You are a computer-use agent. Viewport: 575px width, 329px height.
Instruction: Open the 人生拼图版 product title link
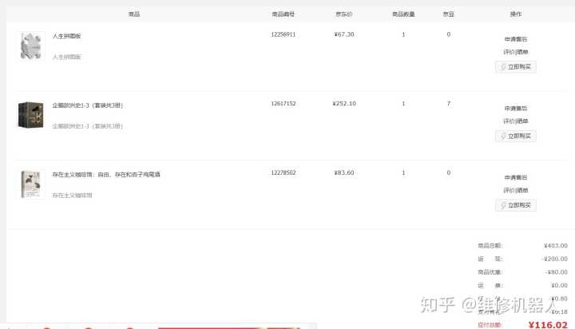[66, 36]
